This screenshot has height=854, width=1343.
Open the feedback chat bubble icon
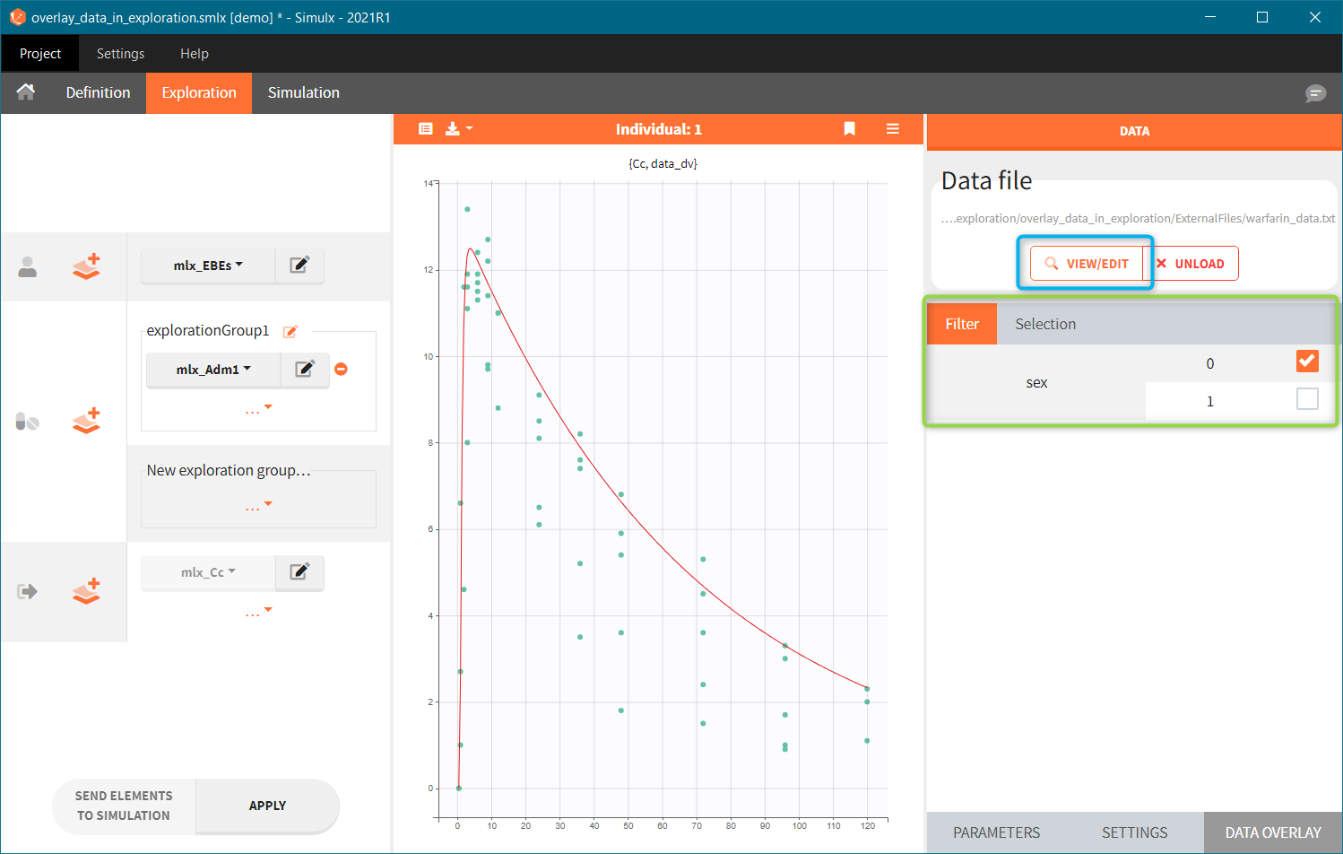pyautogui.click(x=1315, y=93)
